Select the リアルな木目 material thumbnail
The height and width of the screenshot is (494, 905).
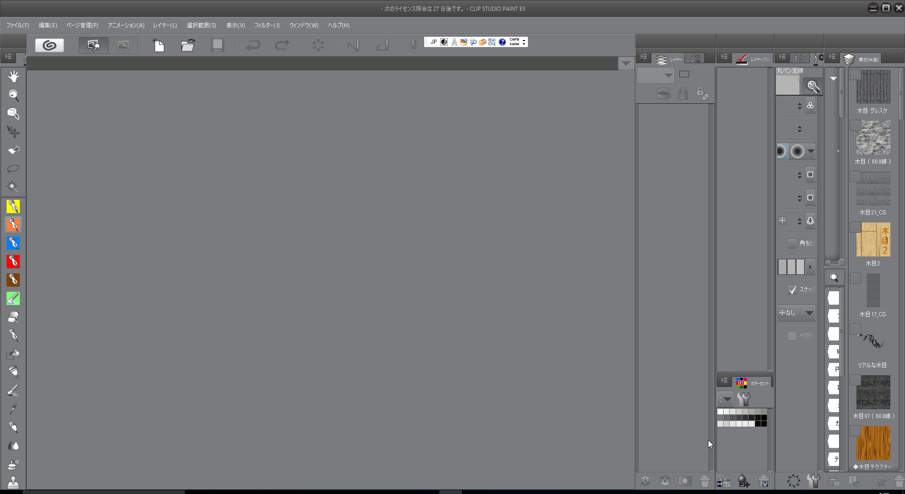click(873, 341)
